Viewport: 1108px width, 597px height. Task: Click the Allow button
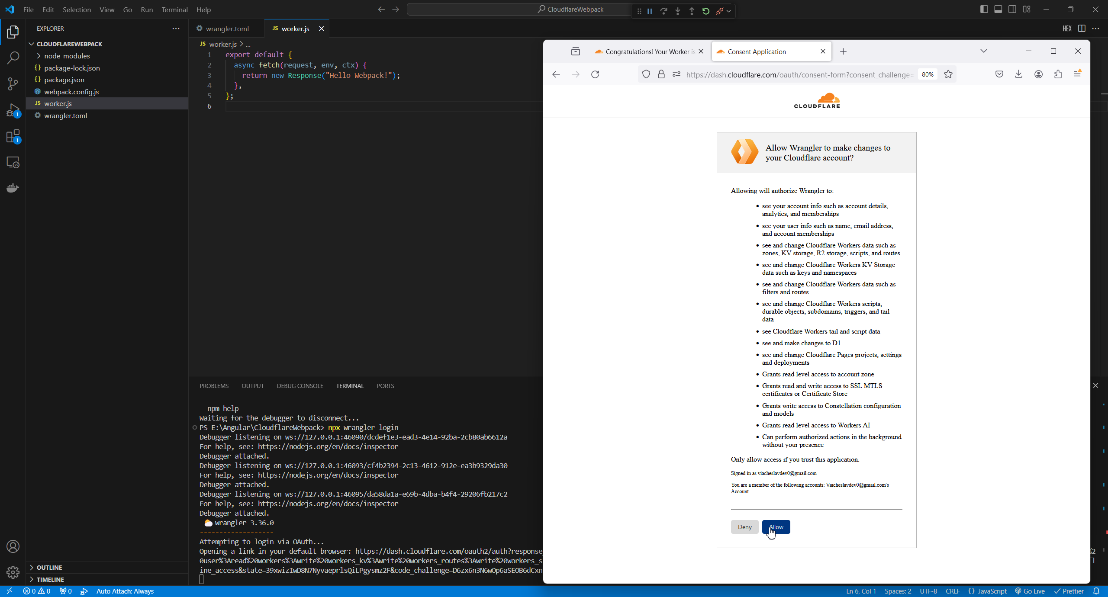click(776, 527)
